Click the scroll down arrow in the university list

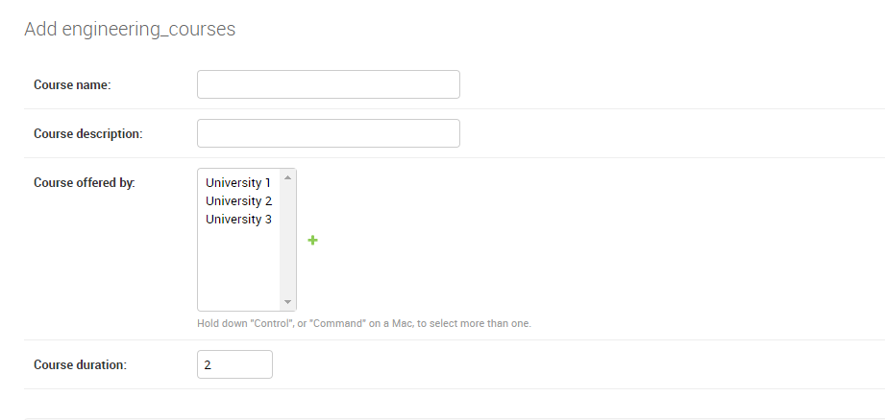coord(287,301)
